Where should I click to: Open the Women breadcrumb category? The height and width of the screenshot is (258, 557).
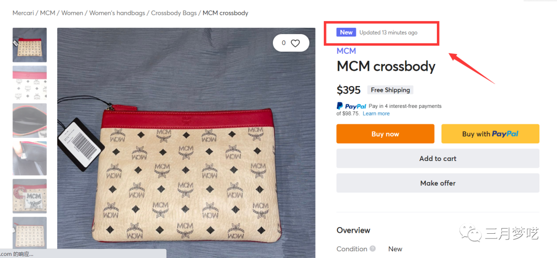click(72, 13)
